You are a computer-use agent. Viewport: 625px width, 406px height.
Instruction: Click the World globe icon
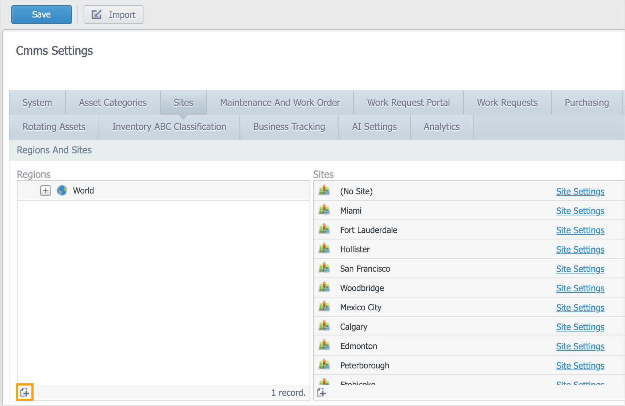click(x=62, y=191)
